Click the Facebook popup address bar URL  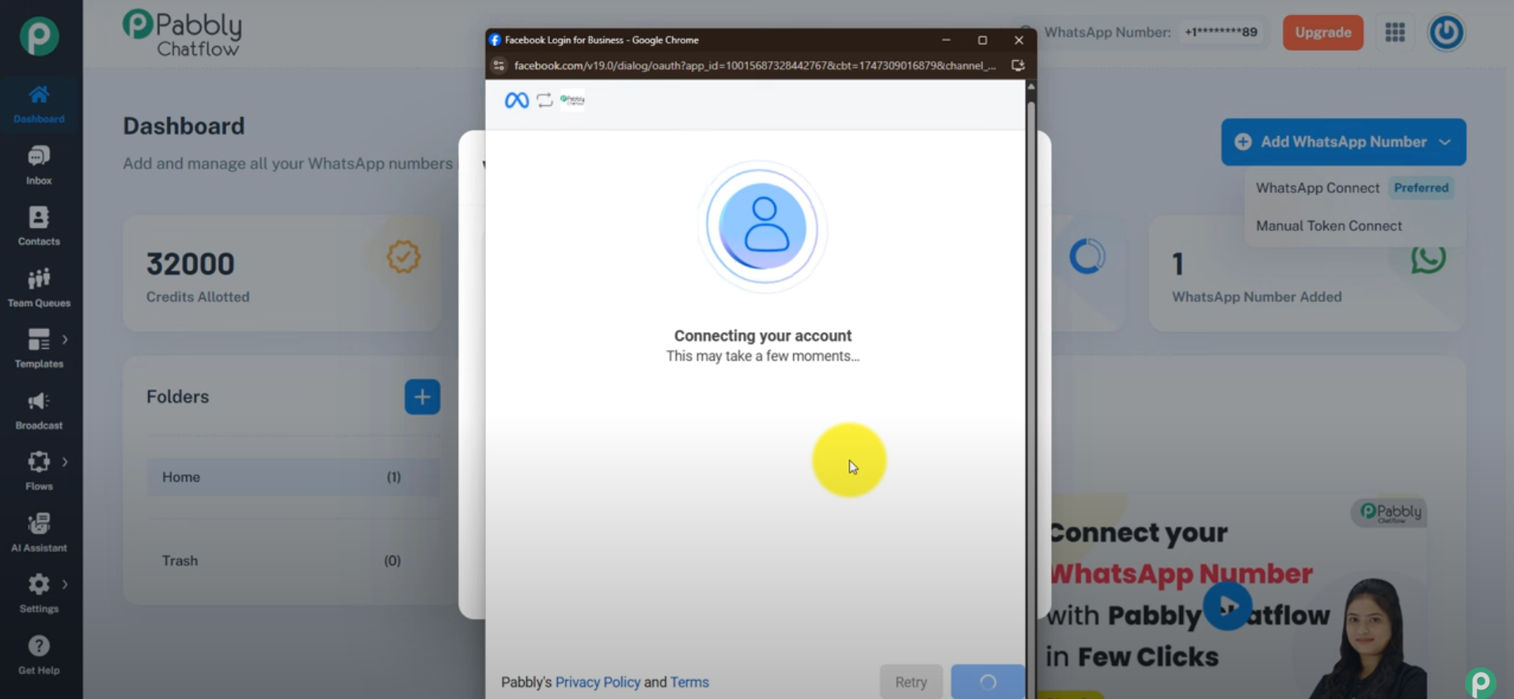click(755, 66)
